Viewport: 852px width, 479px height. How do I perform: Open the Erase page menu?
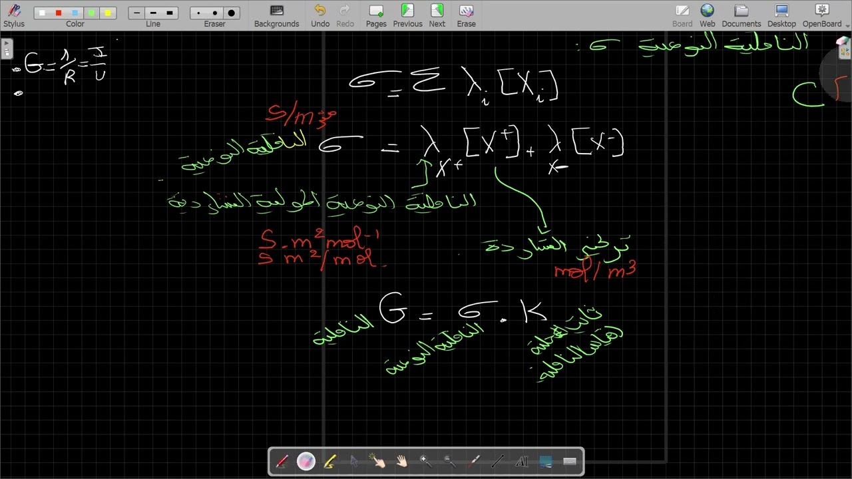click(x=466, y=15)
